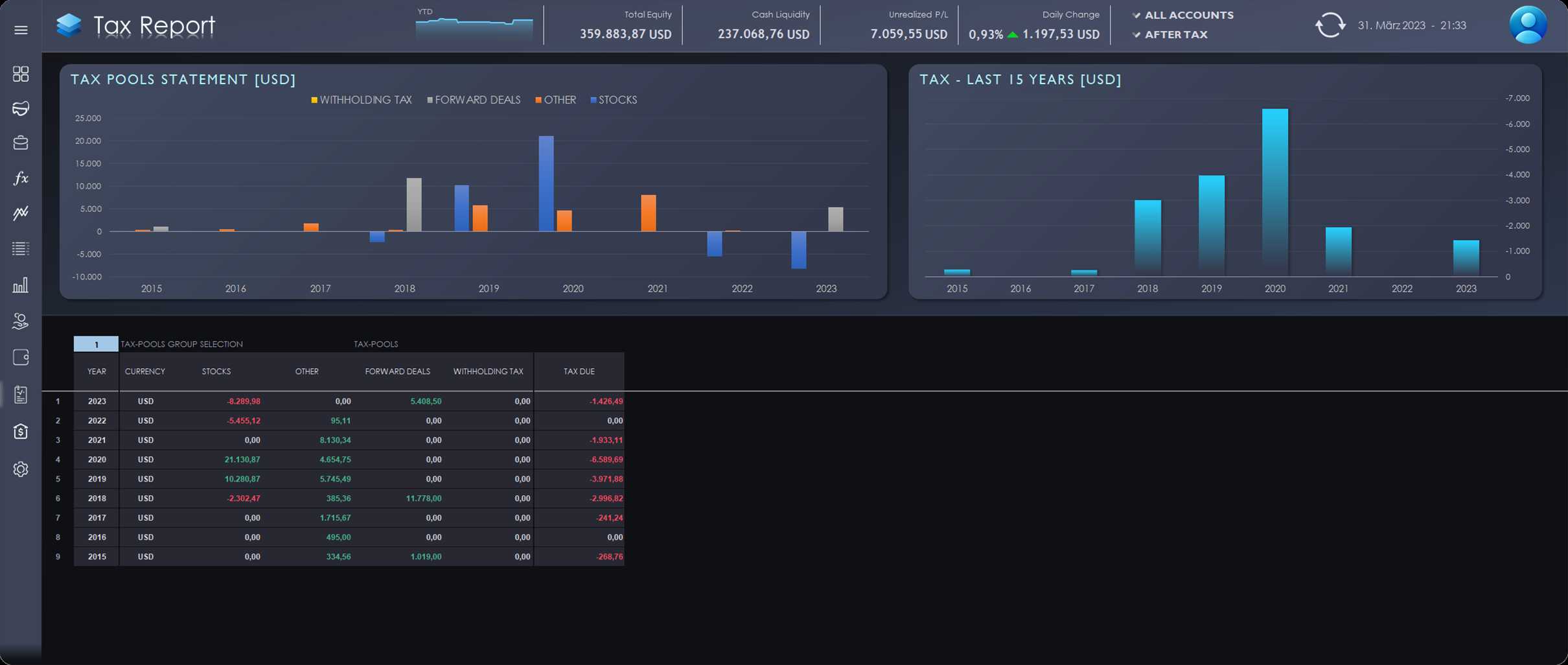
Task: Select the 2020 year cell in table
Action: point(97,460)
